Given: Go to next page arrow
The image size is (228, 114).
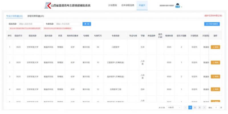Looking at the screenshot, I should click(204, 107).
